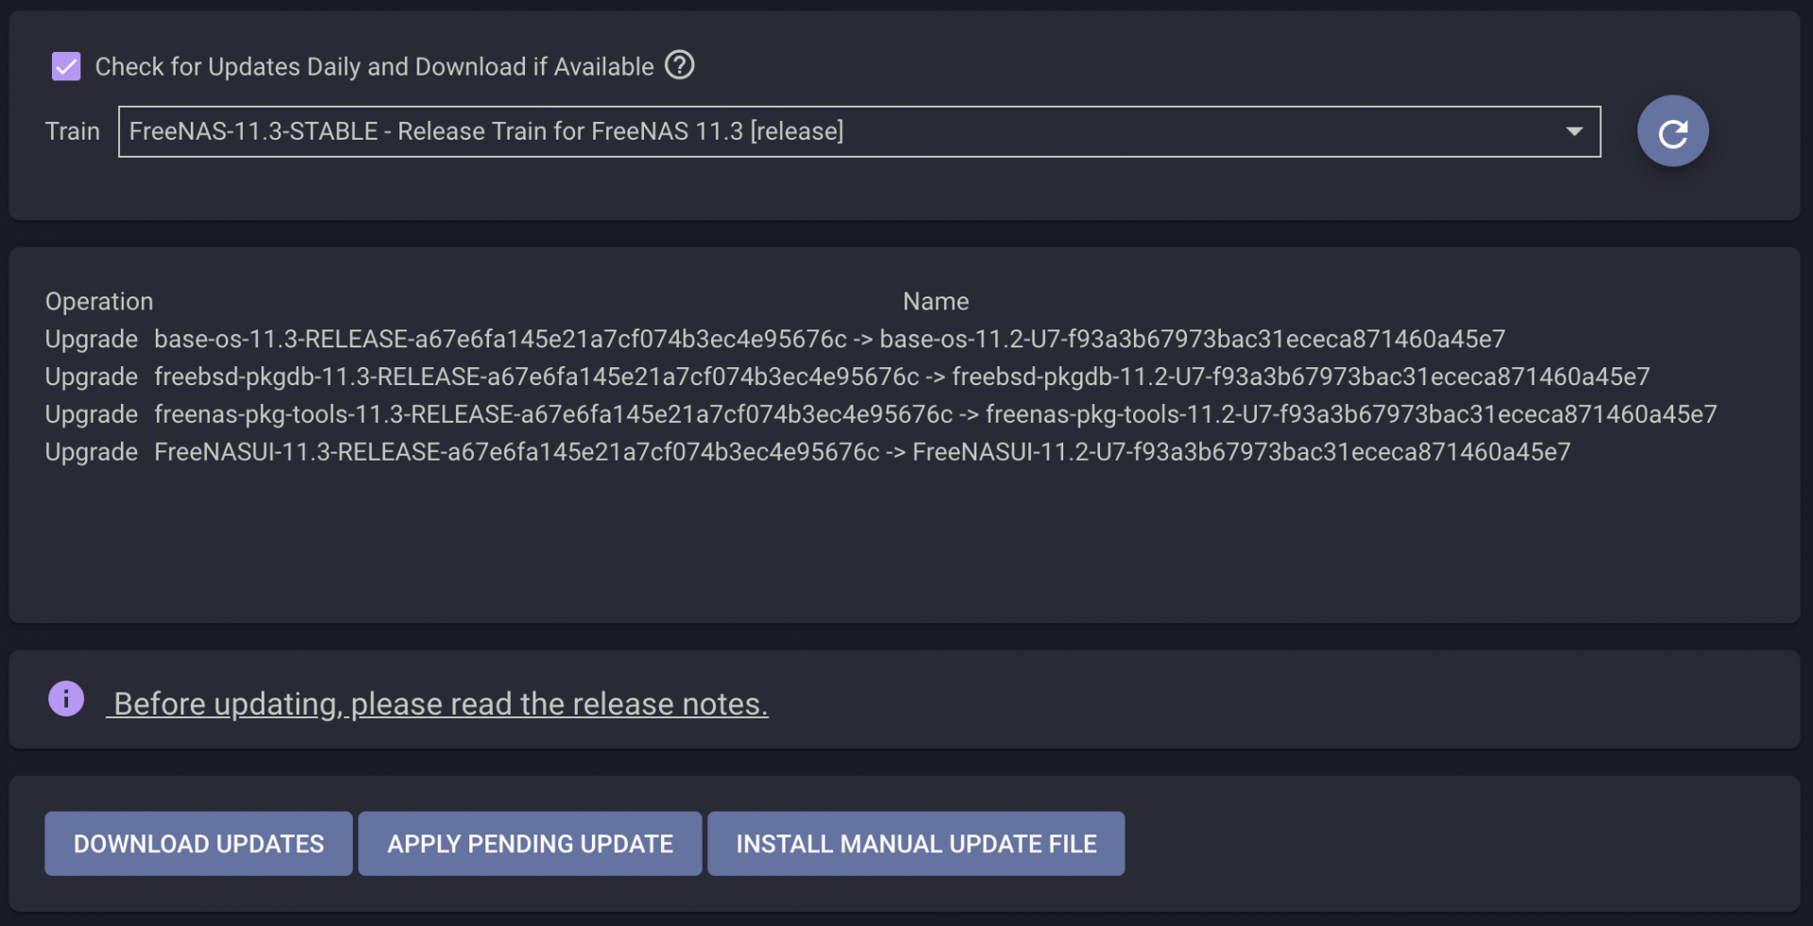Select the FreeNAS-11.3-STABLE train field
This screenshot has height=926, width=1813.
point(858,131)
